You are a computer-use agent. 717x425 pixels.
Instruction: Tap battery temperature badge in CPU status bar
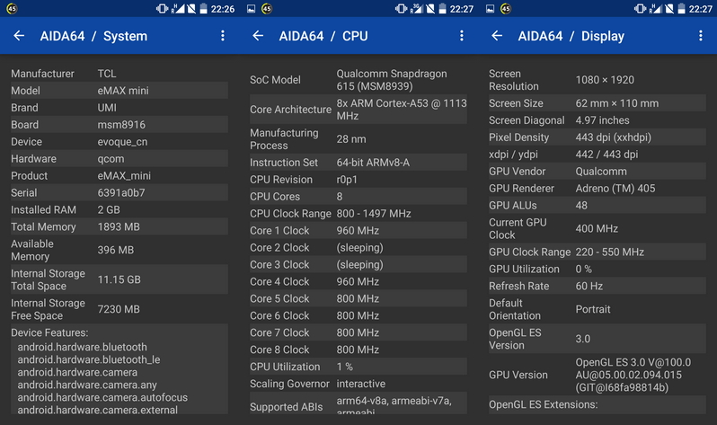pos(267,9)
